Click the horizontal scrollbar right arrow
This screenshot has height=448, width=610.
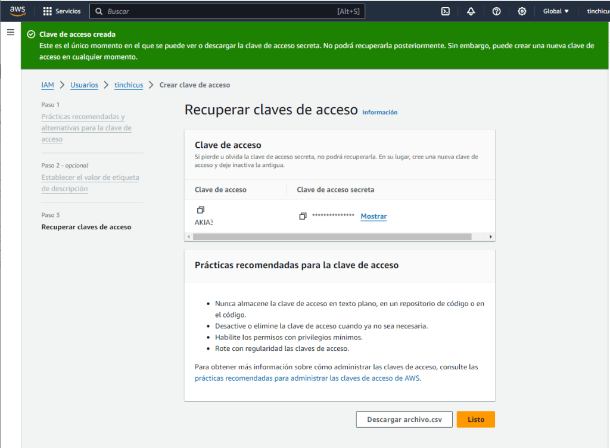(x=491, y=237)
